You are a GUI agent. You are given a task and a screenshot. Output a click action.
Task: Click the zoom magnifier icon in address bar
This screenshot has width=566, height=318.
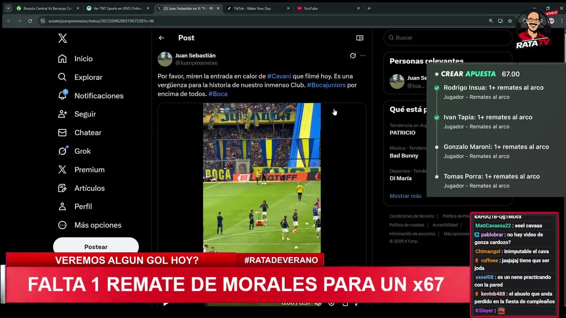click(x=491, y=21)
